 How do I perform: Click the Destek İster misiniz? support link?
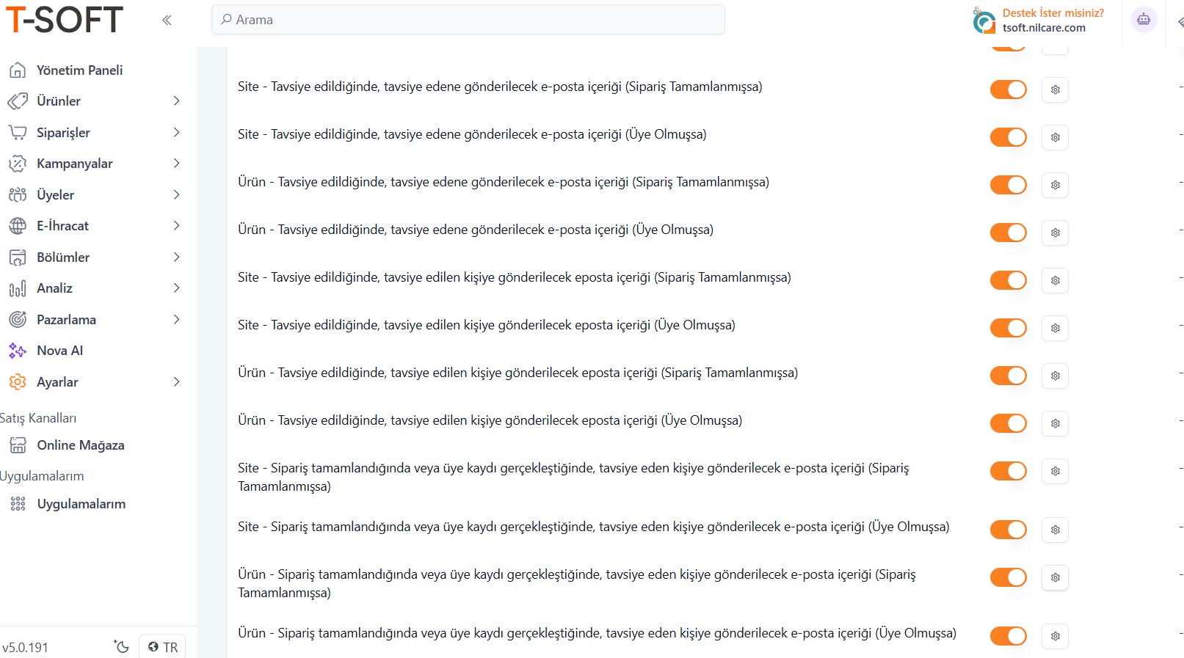pyautogui.click(x=1053, y=13)
